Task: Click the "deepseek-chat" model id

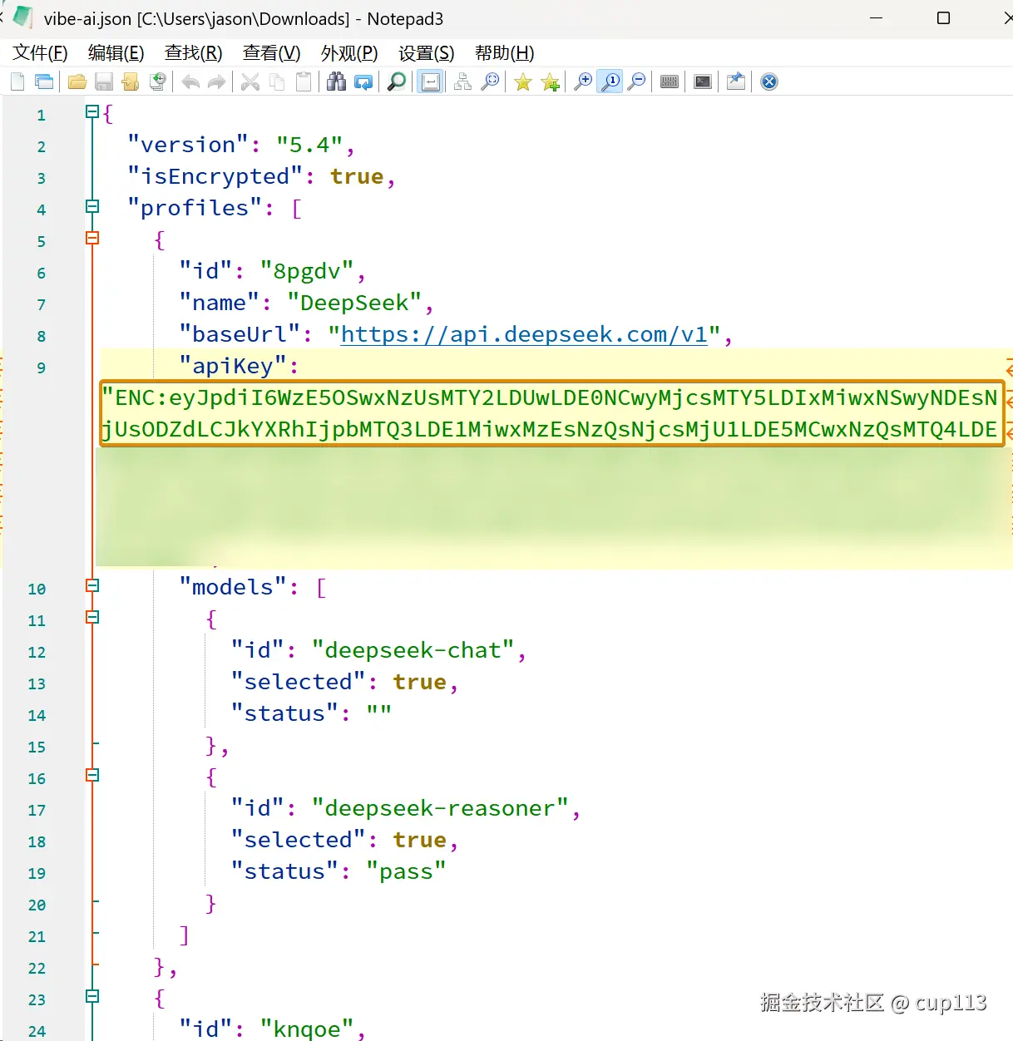Action: click(413, 650)
